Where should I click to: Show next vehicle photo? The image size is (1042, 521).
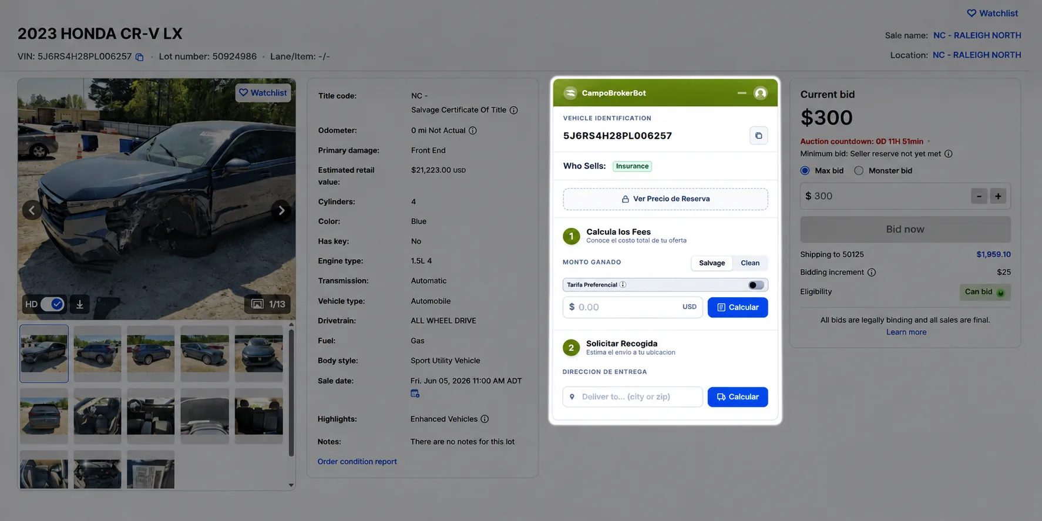click(x=281, y=210)
